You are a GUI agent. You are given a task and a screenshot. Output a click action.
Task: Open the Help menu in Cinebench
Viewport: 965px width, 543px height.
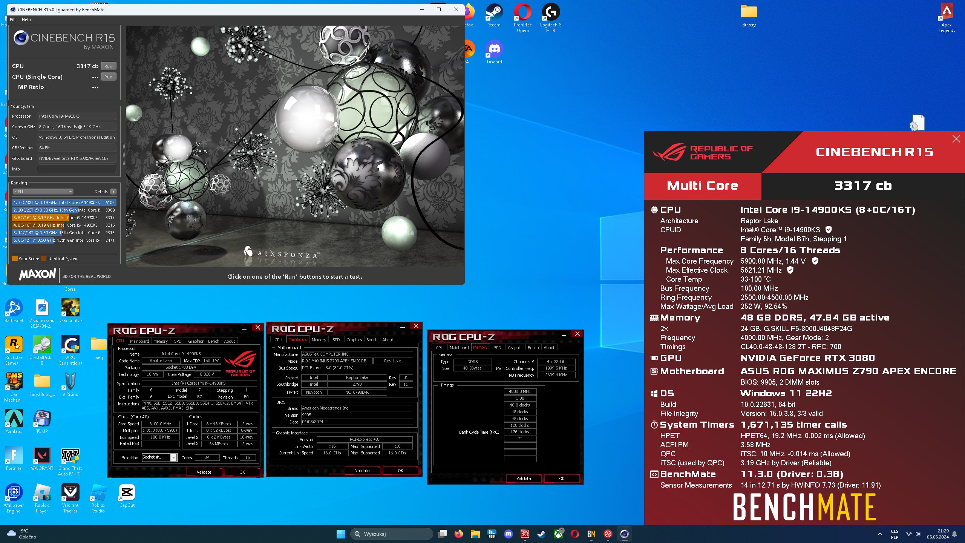click(x=26, y=20)
